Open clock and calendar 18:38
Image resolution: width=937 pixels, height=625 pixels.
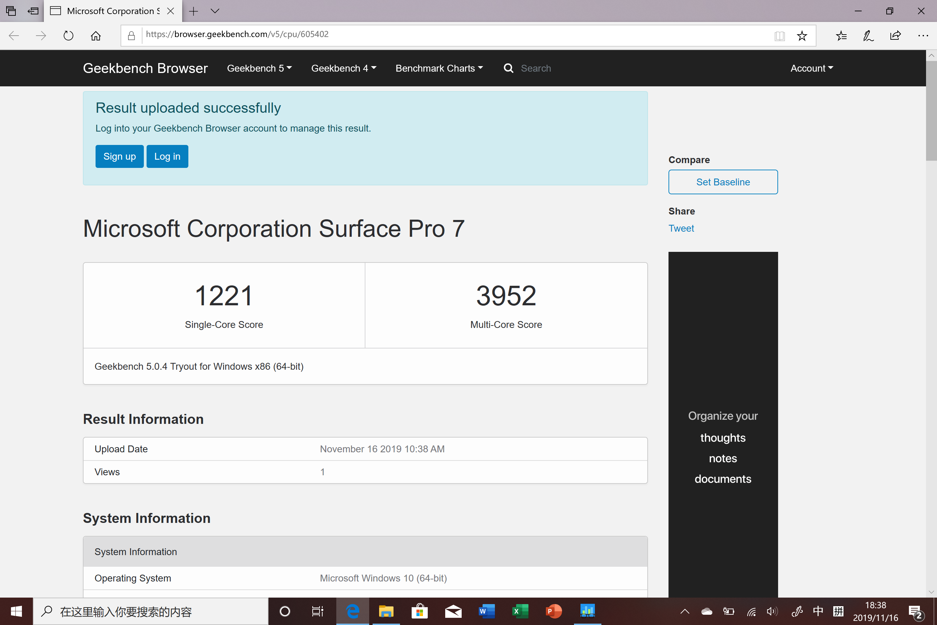click(x=875, y=611)
